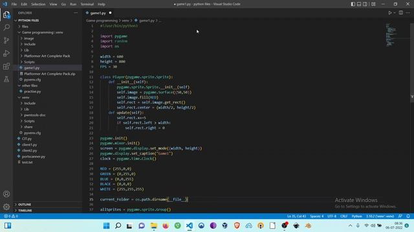Expand the TIMELINE section

(x=25, y=211)
